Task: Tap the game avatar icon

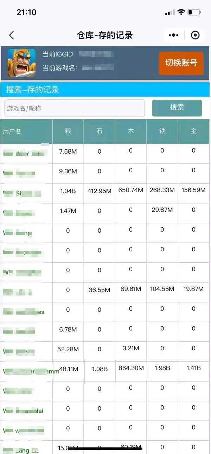Action: pyautogui.click(x=21, y=63)
